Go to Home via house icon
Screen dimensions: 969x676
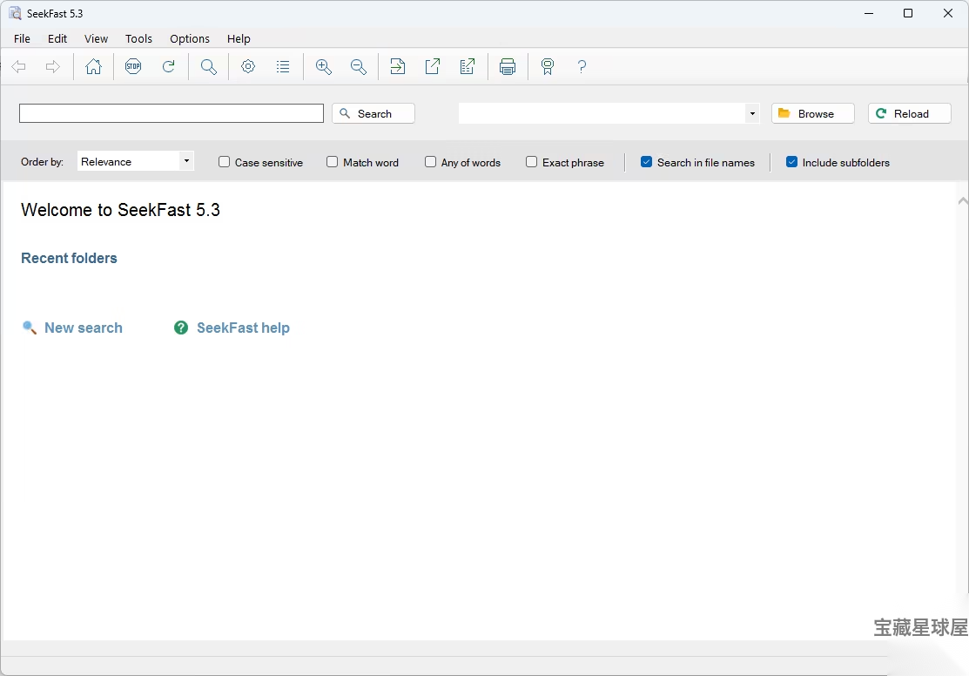93,66
